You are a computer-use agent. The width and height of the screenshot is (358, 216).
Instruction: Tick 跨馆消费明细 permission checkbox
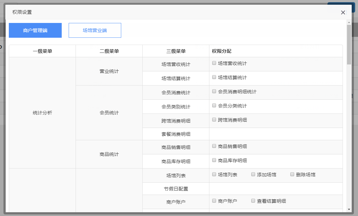pyautogui.click(x=214, y=120)
